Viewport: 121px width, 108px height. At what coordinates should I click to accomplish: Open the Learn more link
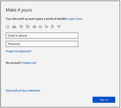click(x=75, y=19)
